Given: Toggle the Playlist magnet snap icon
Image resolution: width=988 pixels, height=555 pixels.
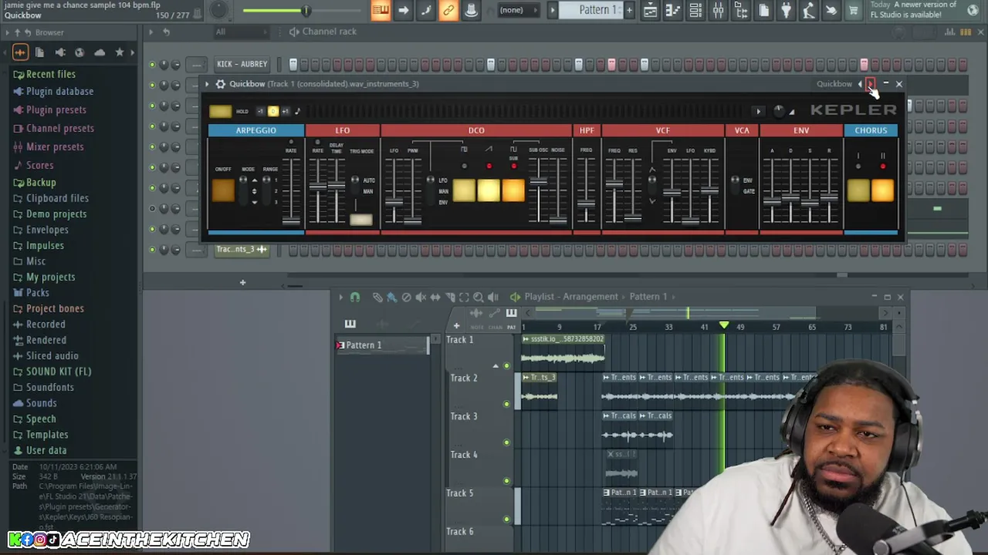Looking at the screenshot, I should click(x=355, y=297).
